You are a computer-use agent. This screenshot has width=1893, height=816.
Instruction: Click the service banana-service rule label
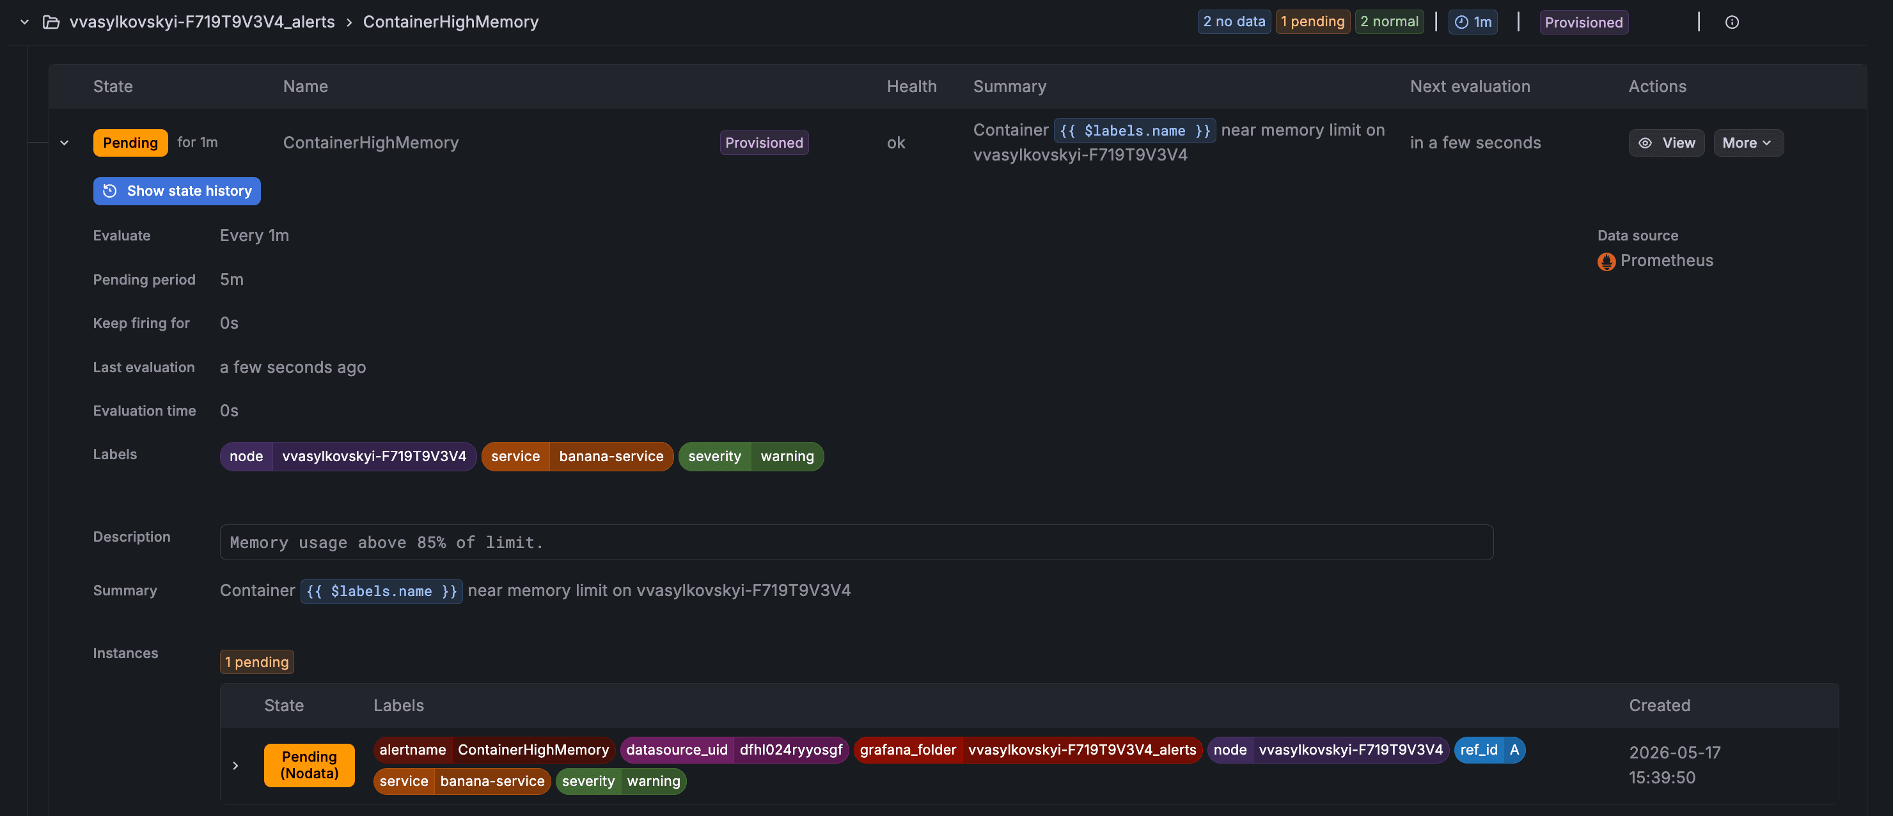(577, 457)
